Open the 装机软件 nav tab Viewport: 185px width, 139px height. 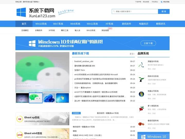point(126,24)
